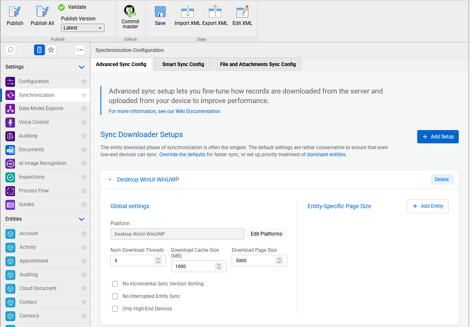The image size is (472, 327).
Task: Select Synchronization in Settings list
Action: 45,95
